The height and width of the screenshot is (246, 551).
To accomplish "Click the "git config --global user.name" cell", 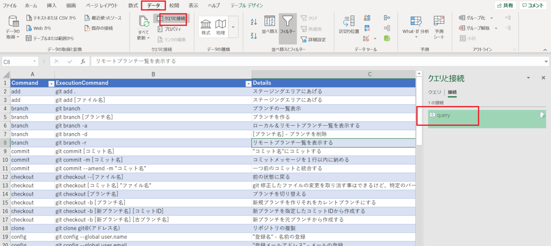I will tap(153, 237).
